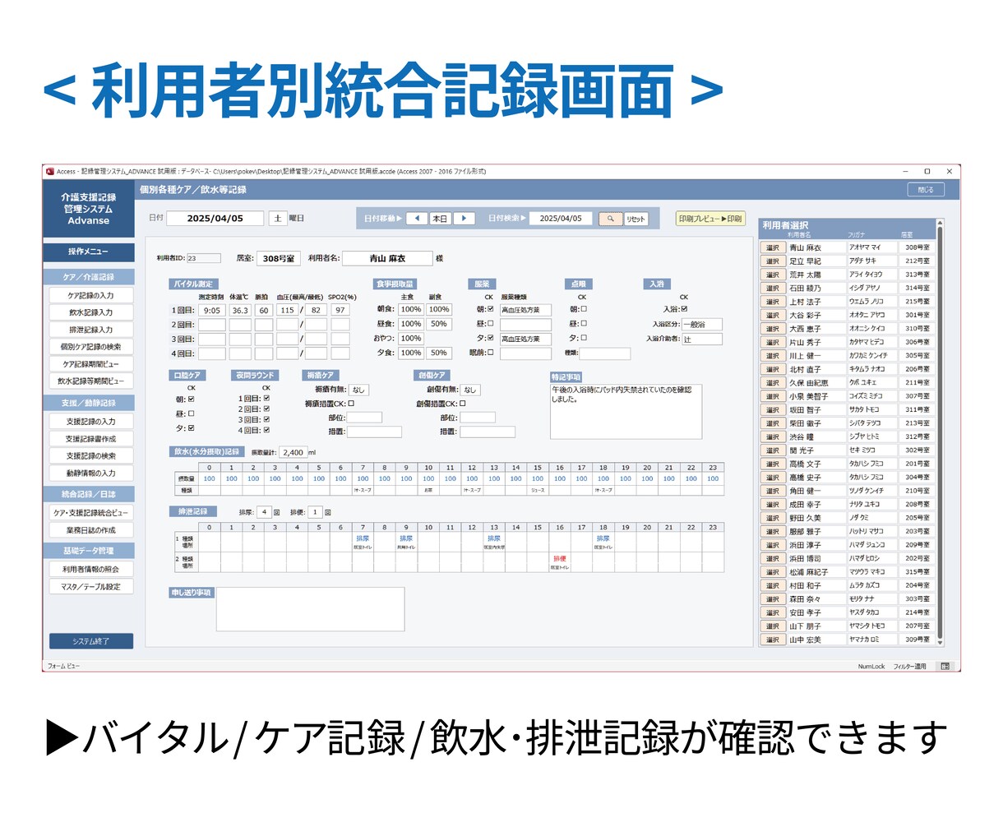Screen dimensions: 1003x836
Task: Click 服部 雅子 name in user list
Action: 805,532
